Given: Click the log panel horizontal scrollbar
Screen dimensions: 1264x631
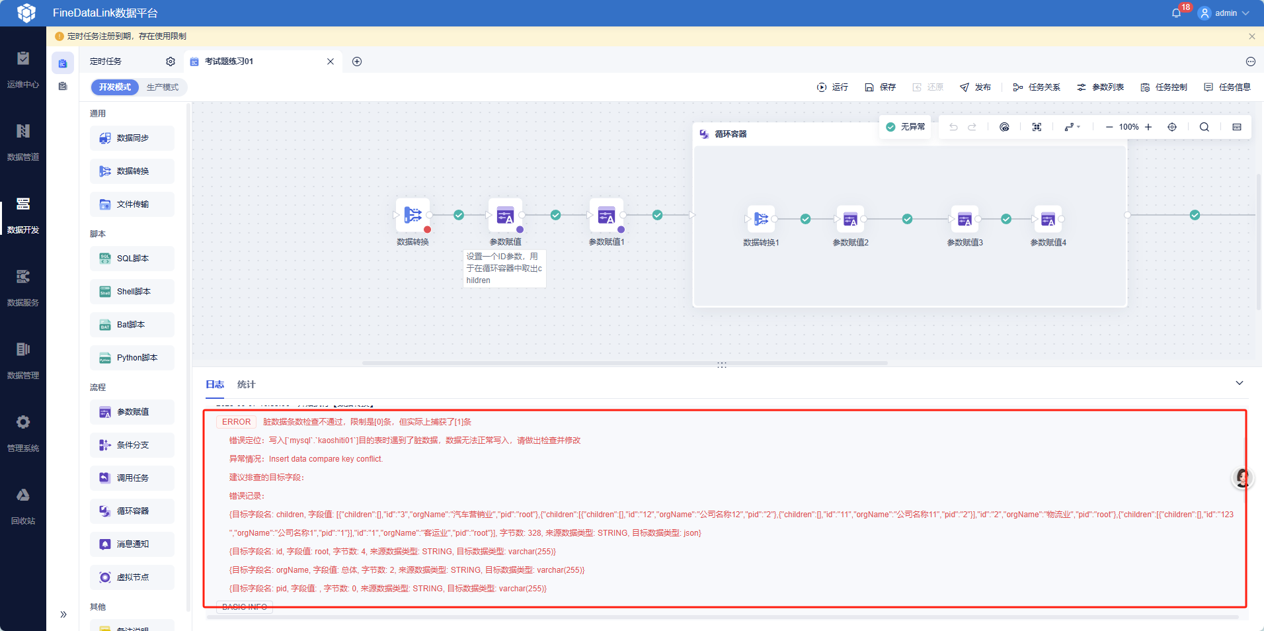Looking at the screenshot, I should 723,617.
